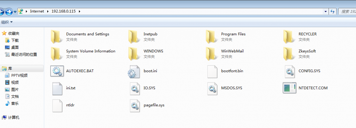Select the NTDETECT.COM file icon

290,88
